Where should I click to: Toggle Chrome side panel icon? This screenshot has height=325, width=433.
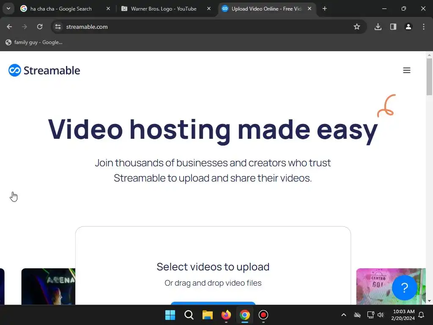(x=393, y=27)
